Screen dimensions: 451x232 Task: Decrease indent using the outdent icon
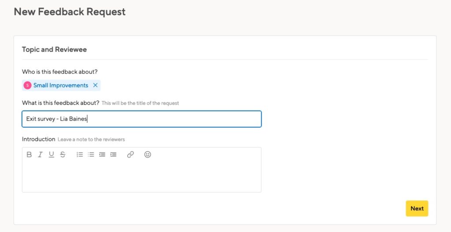point(102,155)
